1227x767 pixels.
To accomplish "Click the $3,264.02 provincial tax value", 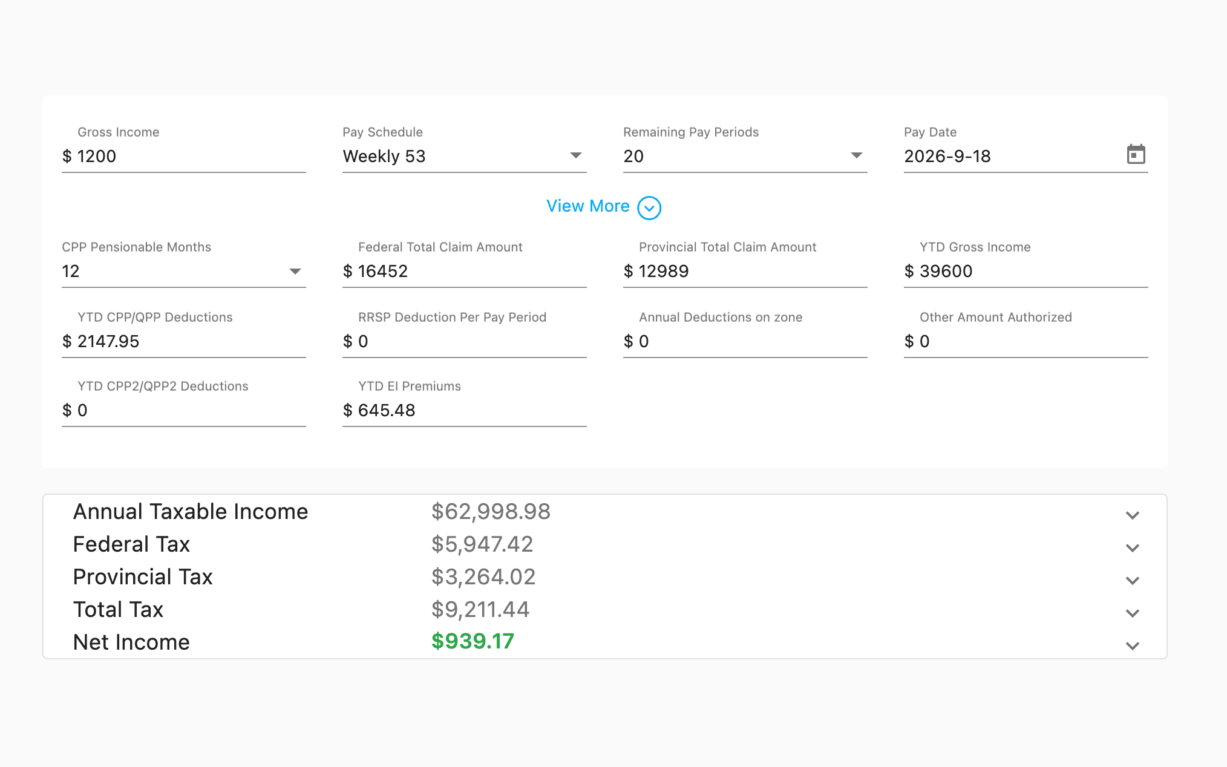I will click(483, 577).
